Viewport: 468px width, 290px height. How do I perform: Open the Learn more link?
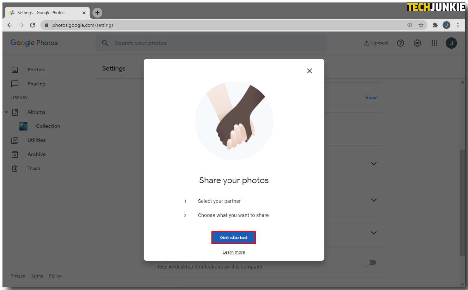click(234, 252)
